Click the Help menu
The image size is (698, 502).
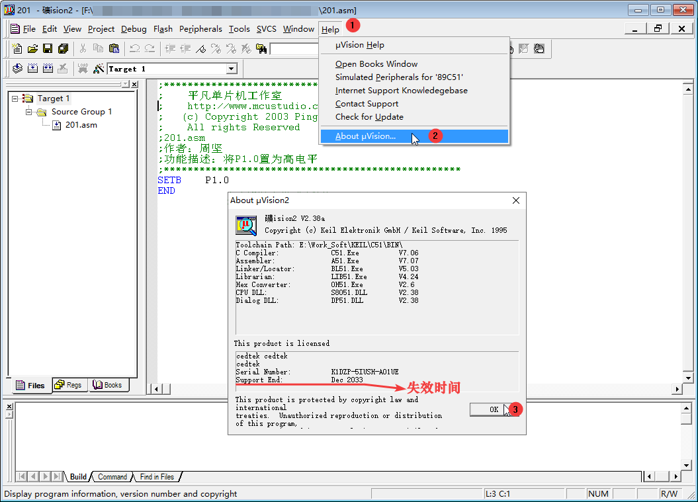point(330,29)
